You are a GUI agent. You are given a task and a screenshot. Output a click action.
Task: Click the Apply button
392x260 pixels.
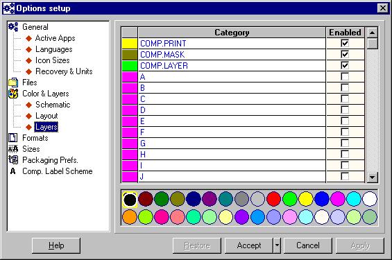click(360, 245)
